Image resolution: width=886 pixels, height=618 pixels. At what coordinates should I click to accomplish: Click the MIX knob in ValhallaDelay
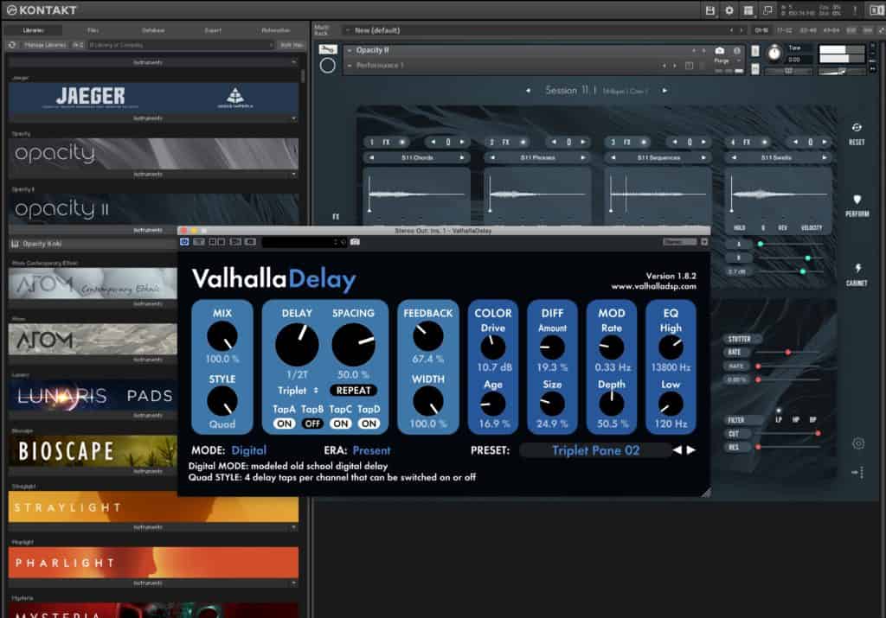click(x=222, y=336)
